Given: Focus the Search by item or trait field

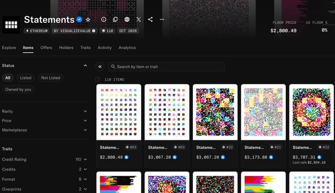Looking at the screenshot, I should point(166,67).
